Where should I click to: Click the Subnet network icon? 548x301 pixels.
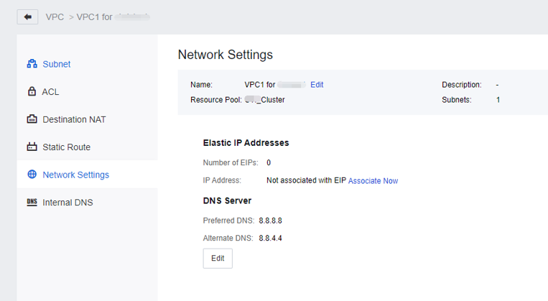pyautogui.click(x=32, y=64)
